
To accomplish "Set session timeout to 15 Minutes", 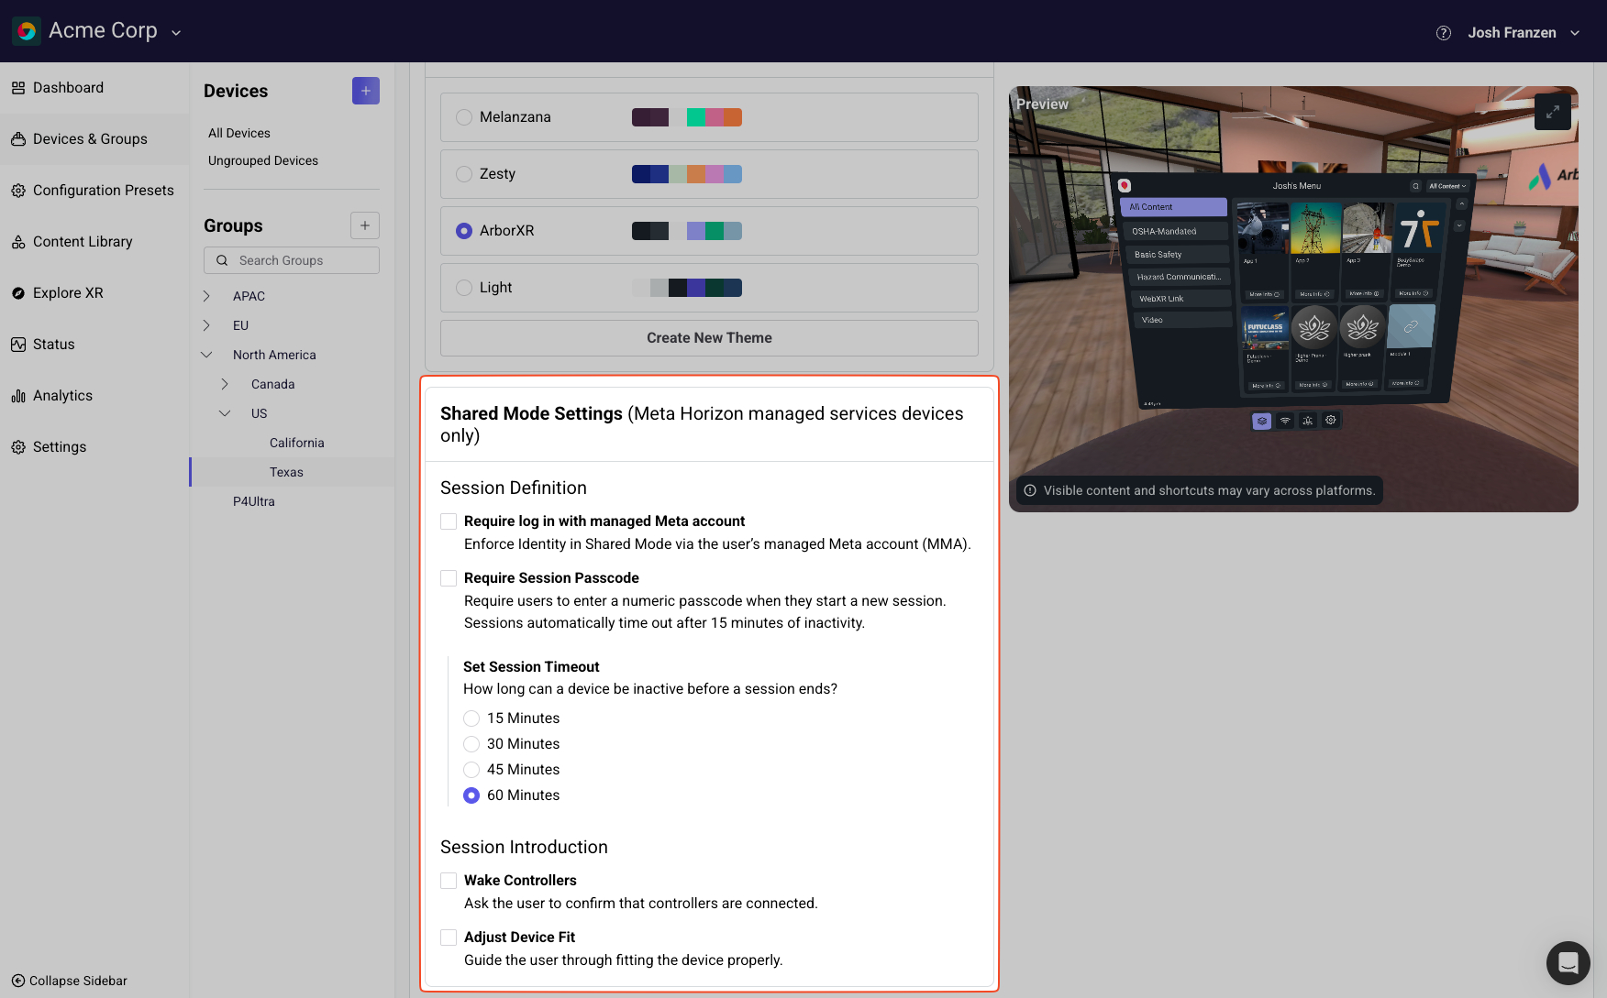I will pyautogui.click(x=471, y=718).
